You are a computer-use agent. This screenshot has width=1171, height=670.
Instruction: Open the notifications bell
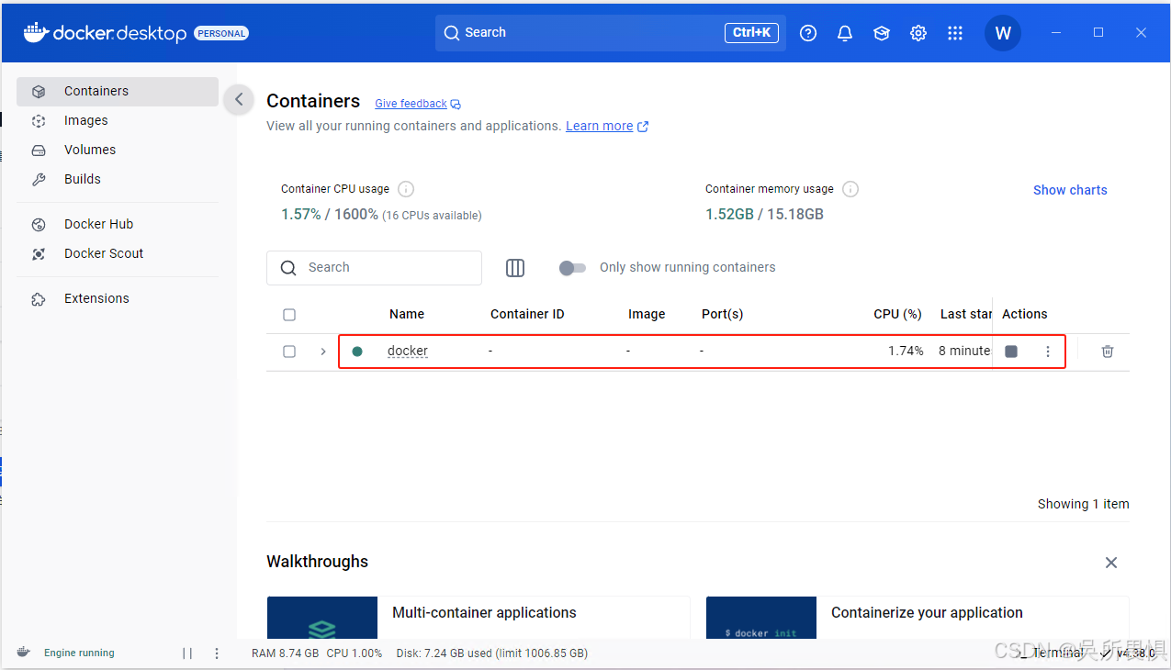[x=845, y=33]
